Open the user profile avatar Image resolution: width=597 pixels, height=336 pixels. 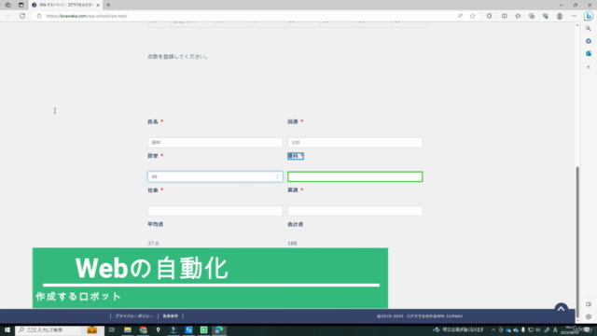(560, 16)
